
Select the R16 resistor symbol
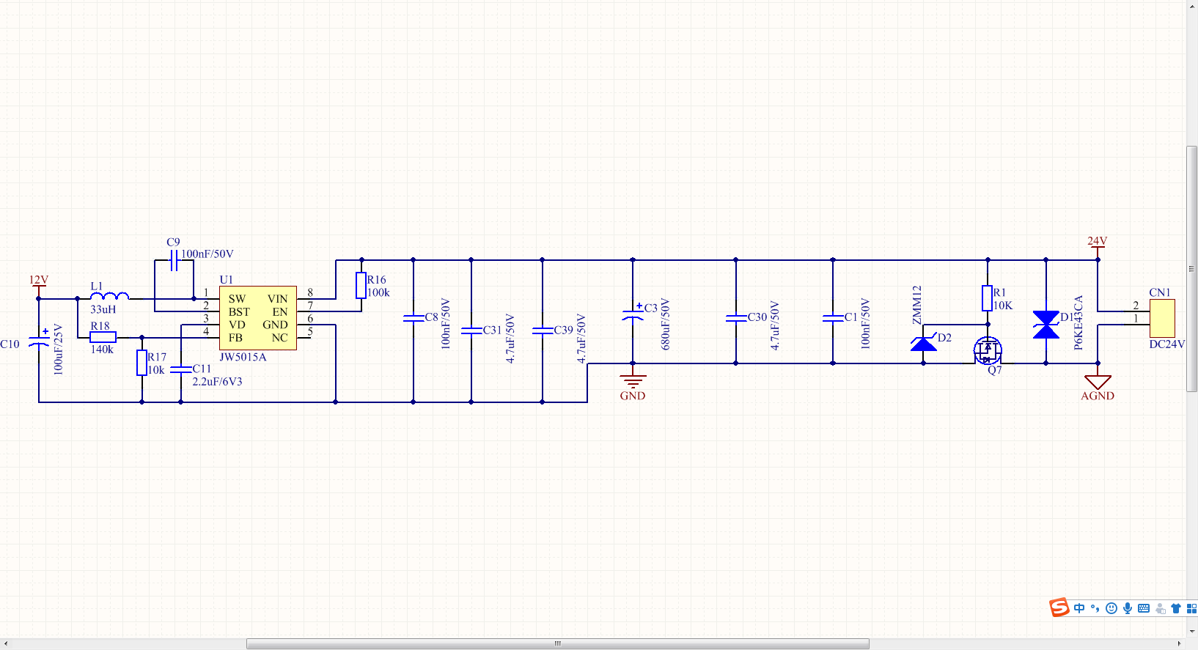(x=361, y=285)
